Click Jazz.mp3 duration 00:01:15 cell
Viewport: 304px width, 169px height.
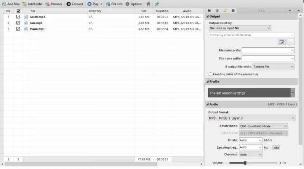pos(162,23)
